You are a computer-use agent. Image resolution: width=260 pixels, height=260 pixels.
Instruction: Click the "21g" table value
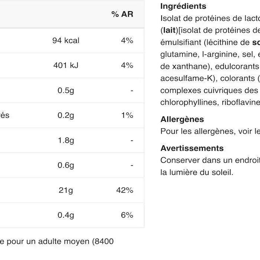click(x=66, y=190)
